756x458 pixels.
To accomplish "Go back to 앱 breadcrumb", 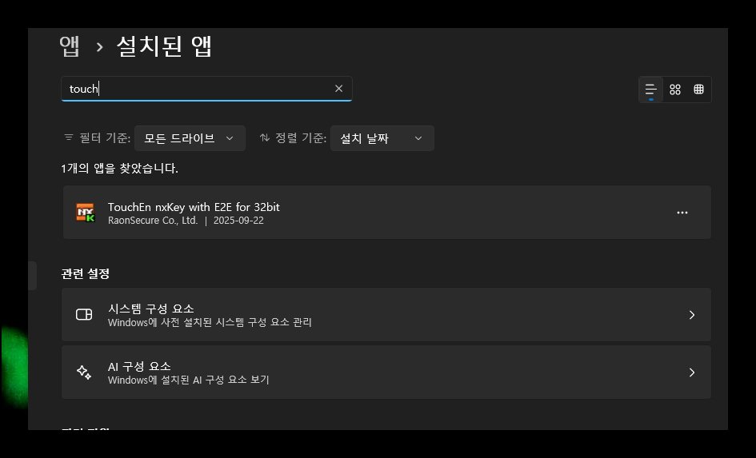I will [70, 46].
